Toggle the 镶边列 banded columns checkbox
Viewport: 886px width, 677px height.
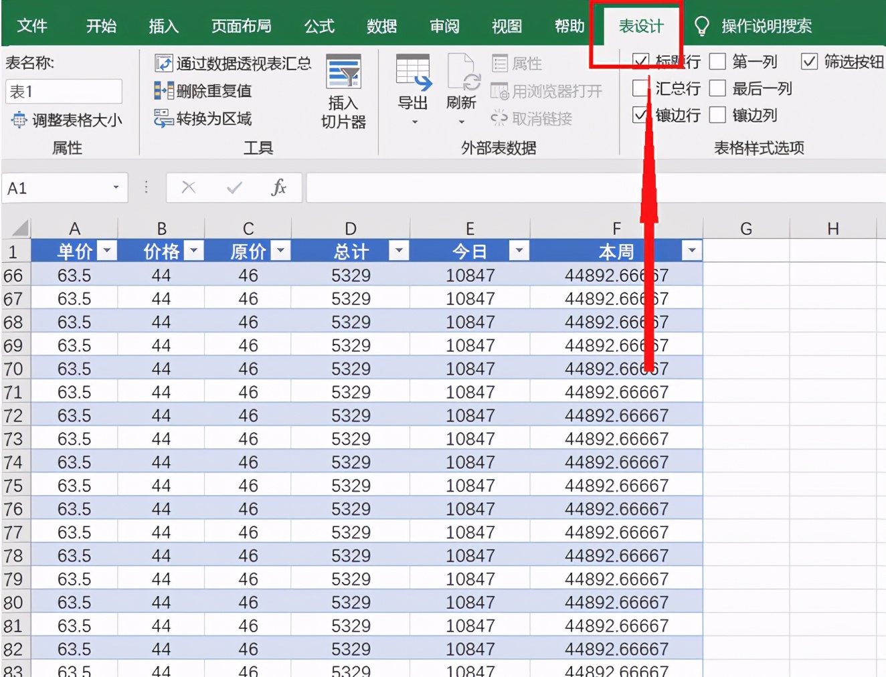(717, 115)
